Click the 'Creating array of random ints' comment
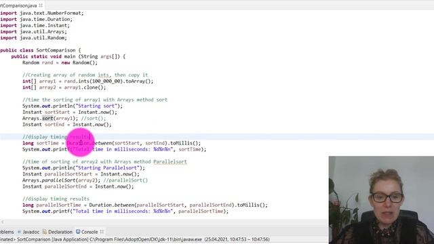This screenshot has height=244, width=434. (x=85, y=75)
